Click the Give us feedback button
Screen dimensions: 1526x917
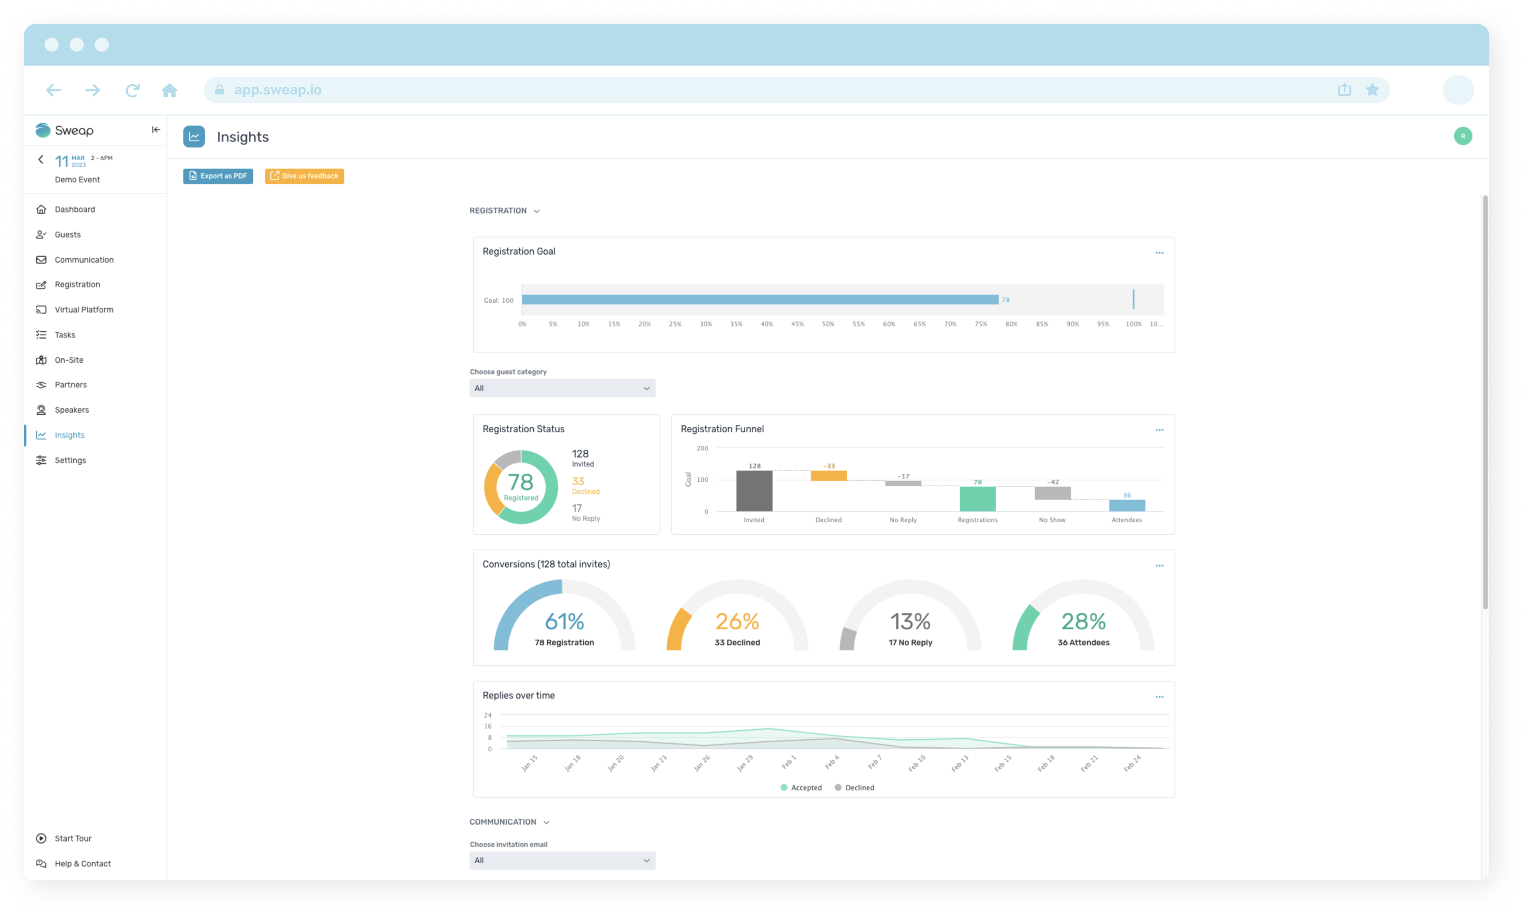(304, 176)
